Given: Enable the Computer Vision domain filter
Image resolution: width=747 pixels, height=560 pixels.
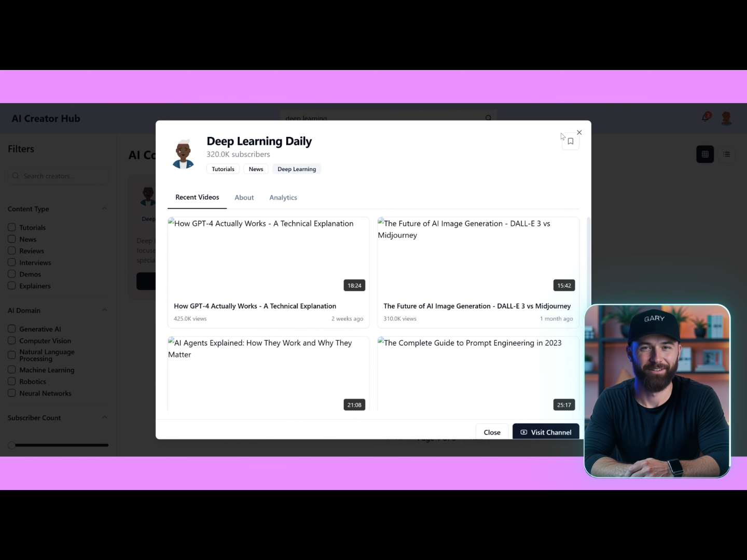Looking at the screenshot, I should [x=11, y=341].
